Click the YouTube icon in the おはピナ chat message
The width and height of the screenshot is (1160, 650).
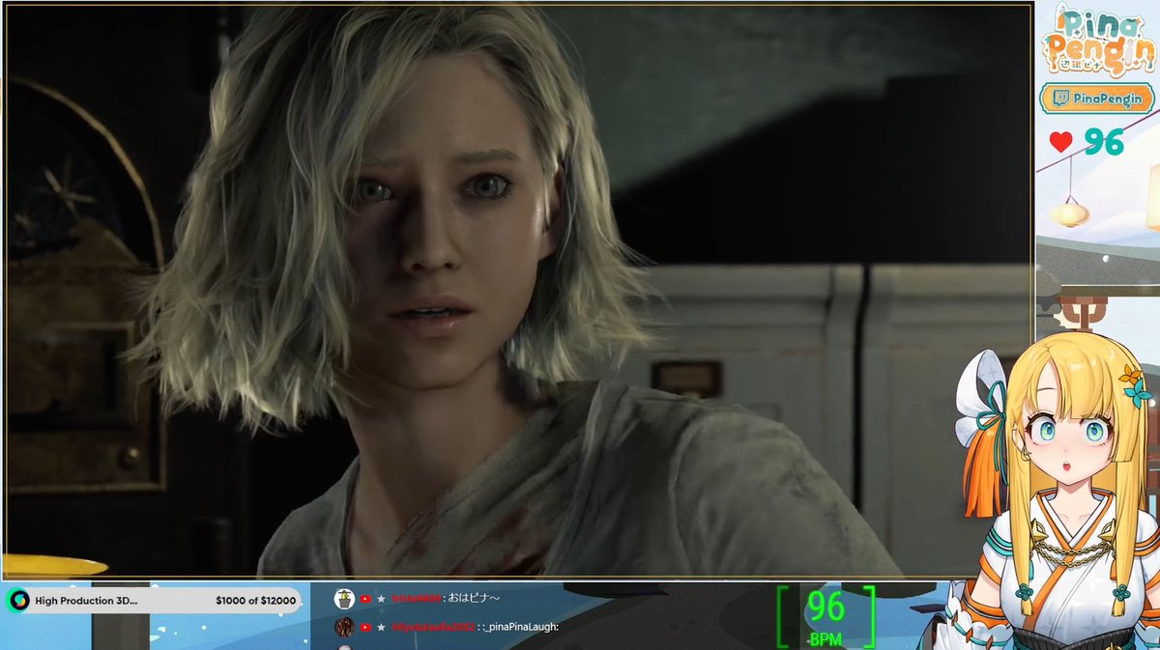coord(365,599)
